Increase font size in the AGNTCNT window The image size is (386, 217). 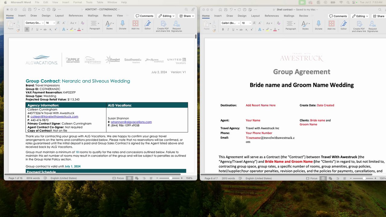[59, 23]
